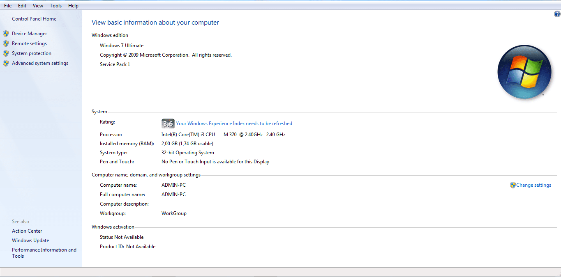Click the processor value 'Intel(R) Core(TM) i3 CPU'
The height and width of the screenshot is (277, 561).
[x=188, y=135]
